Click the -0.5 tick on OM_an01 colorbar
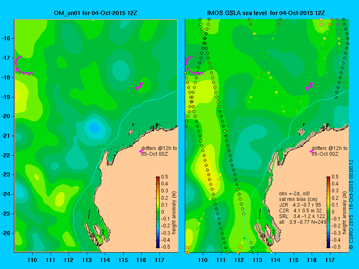 165,247
